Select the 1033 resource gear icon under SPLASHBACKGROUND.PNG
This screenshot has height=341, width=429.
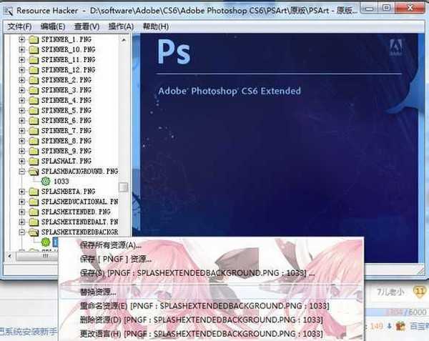pos(46,182)
